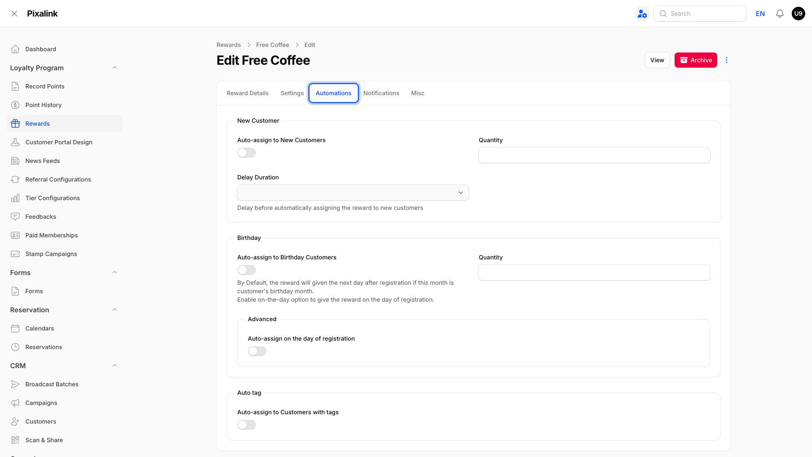Click the magnifier icon in Search
Screen dimensions: 812x457
pyautogui.click(x=663, y=14)
